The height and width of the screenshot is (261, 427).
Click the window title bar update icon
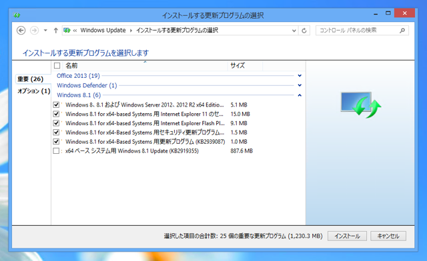coord(17,15)
